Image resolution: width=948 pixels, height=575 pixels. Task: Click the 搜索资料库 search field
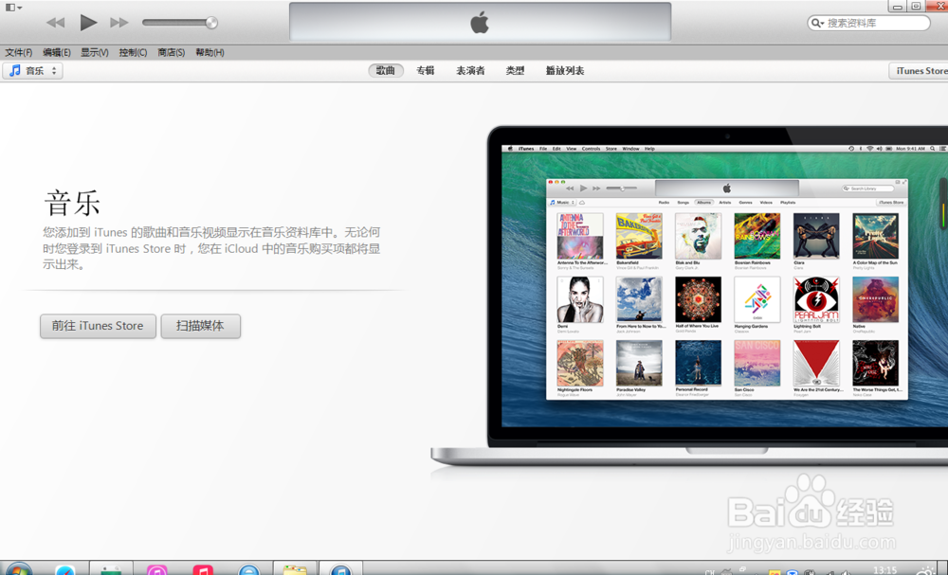point(868,23)
